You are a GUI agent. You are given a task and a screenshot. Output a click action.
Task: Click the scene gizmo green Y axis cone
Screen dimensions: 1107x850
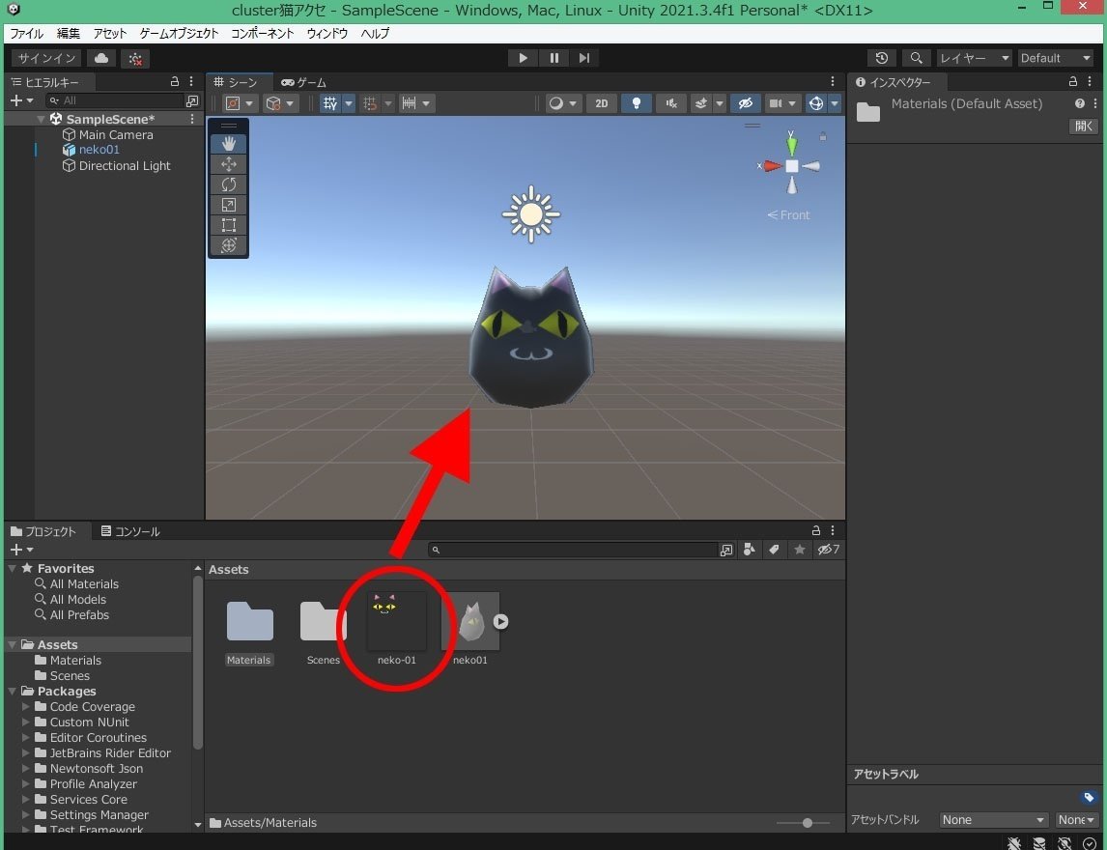pyautogui.click(x=791, y=145)
